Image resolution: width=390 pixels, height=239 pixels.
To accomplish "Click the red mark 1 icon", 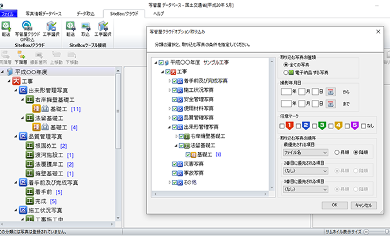I will tap(289, 126).
